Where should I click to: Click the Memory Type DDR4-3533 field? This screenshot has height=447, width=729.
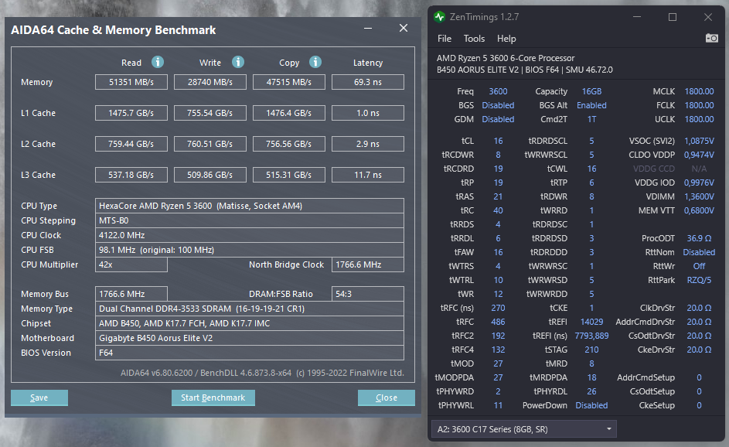coord(250,309)
